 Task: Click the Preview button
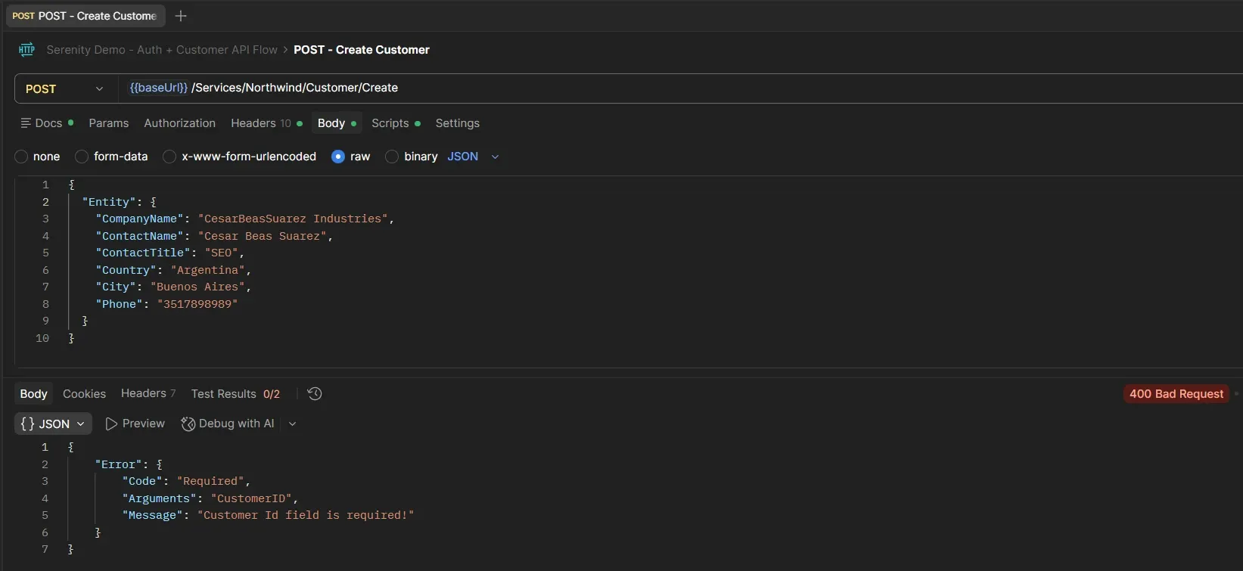[135, 424]
